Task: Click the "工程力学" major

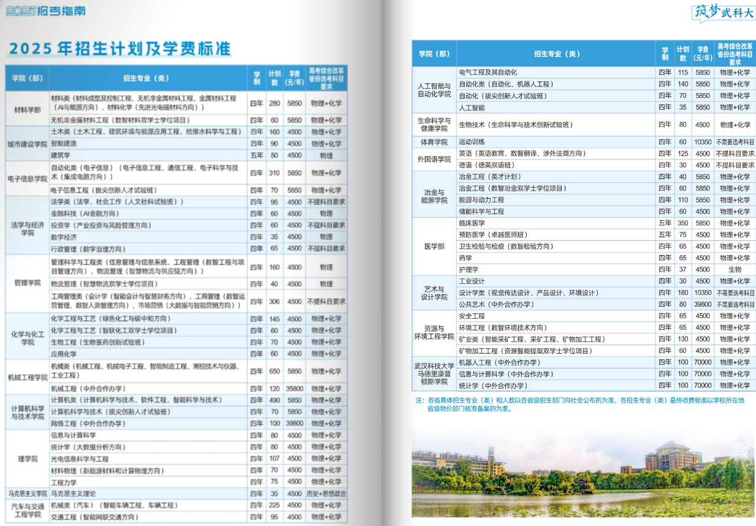Action: point(64,482)
